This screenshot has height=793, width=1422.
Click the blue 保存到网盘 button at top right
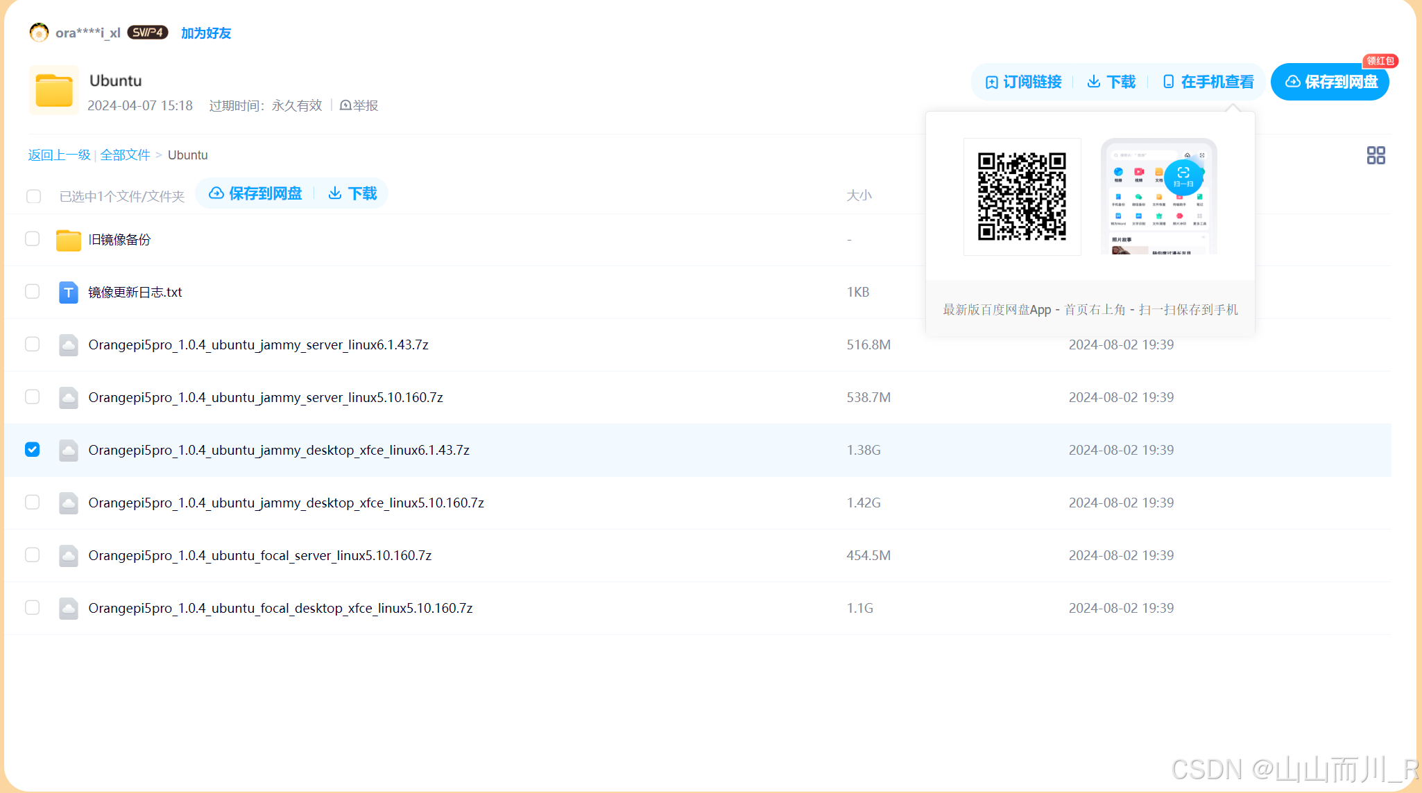click(x=1330, y=82)
